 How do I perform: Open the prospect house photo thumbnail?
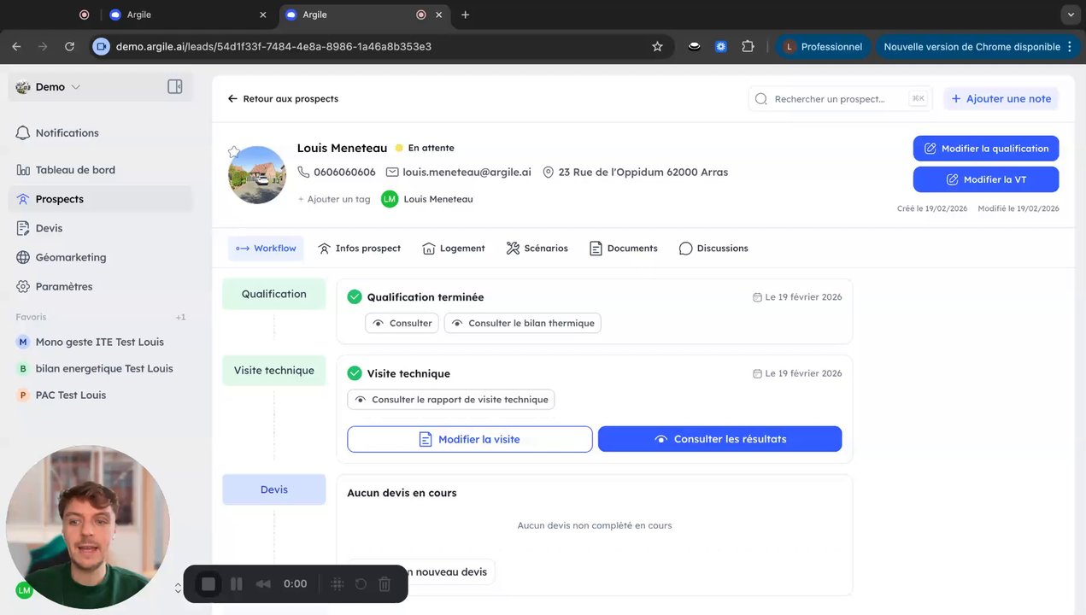click(x=257, y=175)
